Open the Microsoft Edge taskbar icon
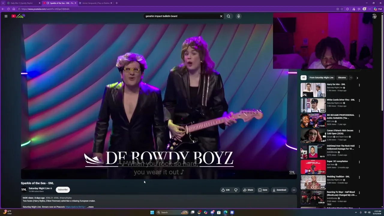Viewport: 384px width, 216px height. 225,212
